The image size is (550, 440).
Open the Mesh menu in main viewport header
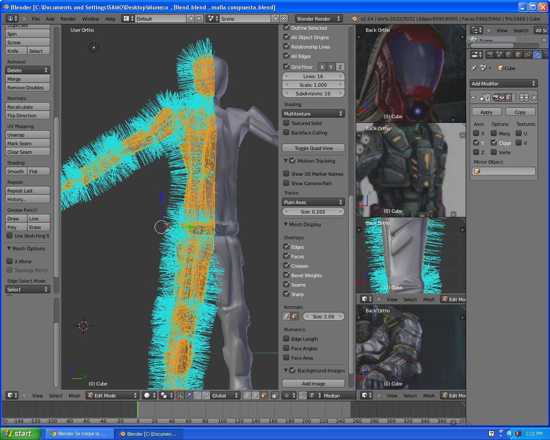pyautogui.click(x=74, y=395)
